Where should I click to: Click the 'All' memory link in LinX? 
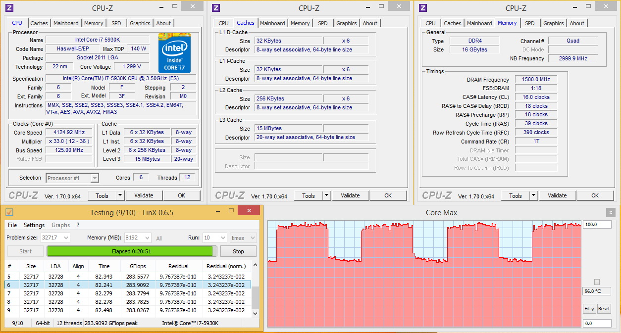(x=159, y=238)
